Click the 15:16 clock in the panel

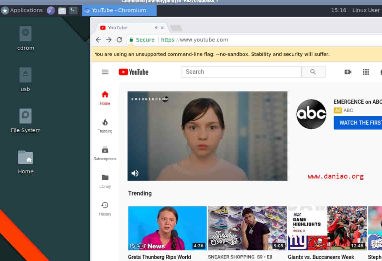pos(338,10)
